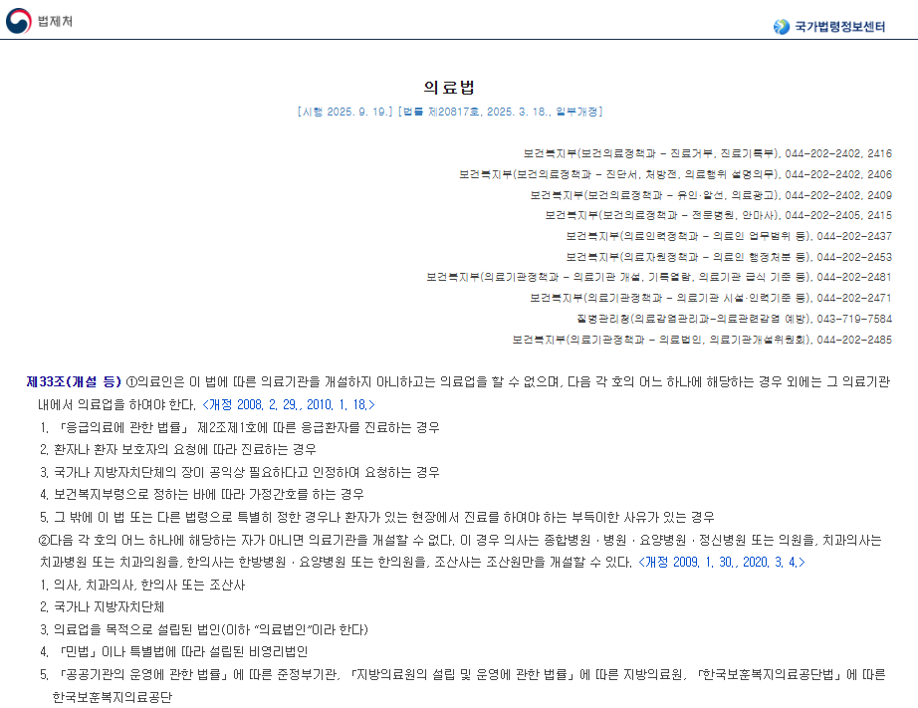Click the 국가법령정보센터 globe icon
The image size is (918, 708).
(782, 27)
